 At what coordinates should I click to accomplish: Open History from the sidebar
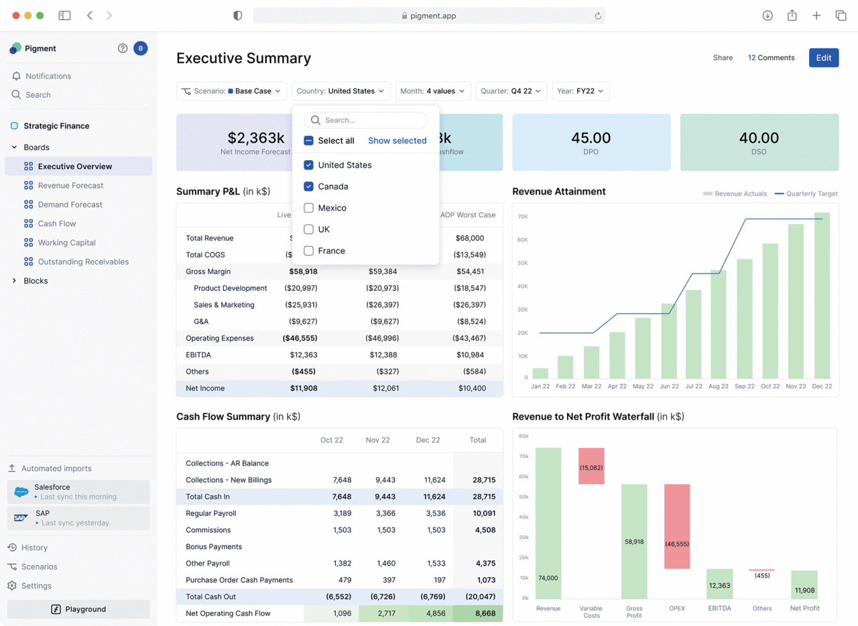coord(34,548)
